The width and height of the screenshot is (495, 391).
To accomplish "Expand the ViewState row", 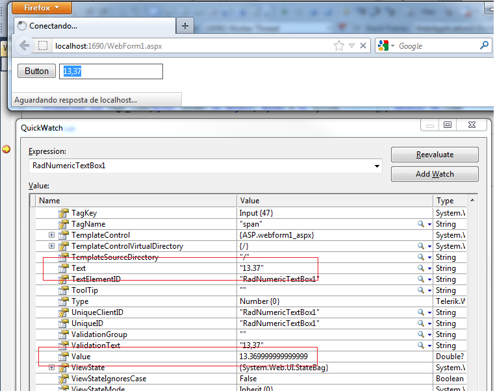I will tap(51, 368).
